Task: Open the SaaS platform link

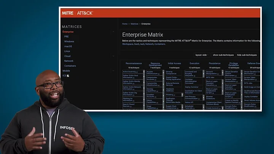Action: click(x=137, y=44)
